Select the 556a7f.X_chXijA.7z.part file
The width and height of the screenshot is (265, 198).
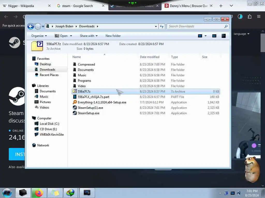pyautogui.click(x=93, y=97)
